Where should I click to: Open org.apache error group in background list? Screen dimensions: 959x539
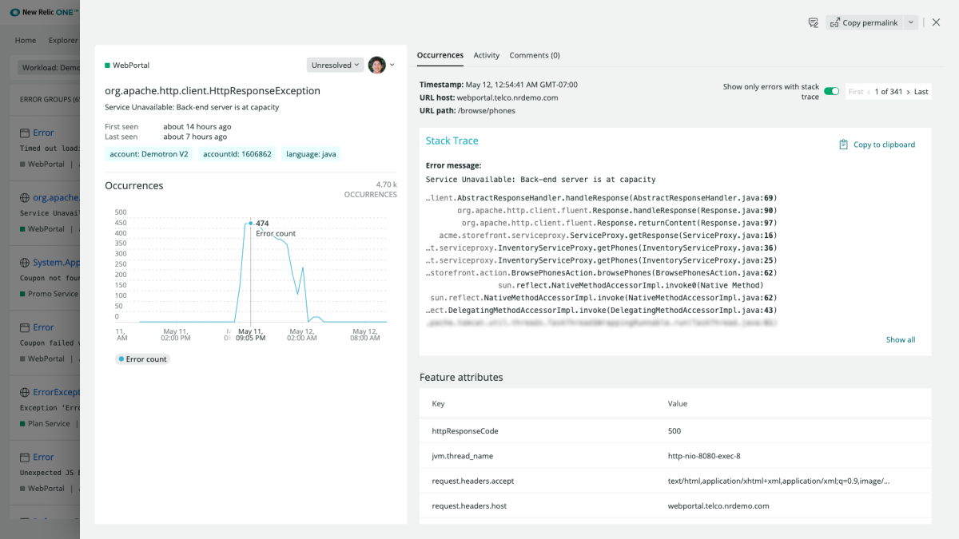point(56,197)
